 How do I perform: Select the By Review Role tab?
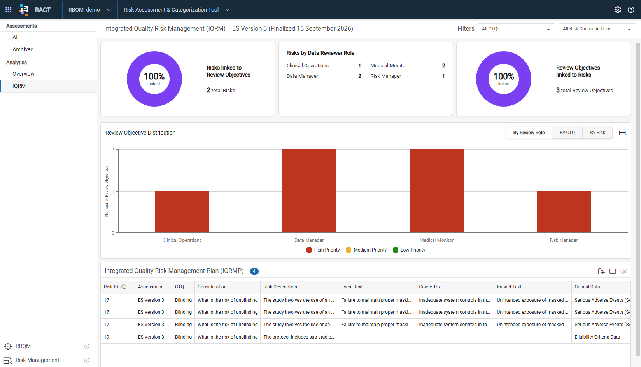[x=529, y=133]
